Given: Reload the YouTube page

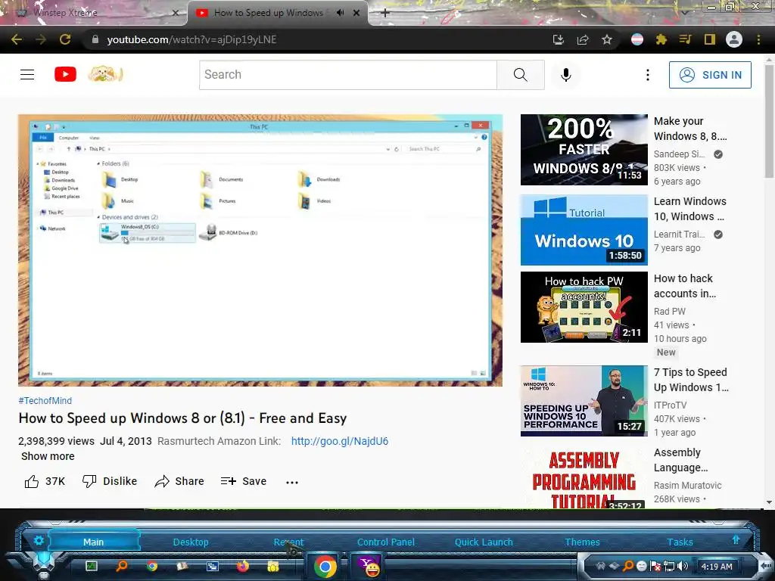Looking at the screenshot, I should 65,39.
